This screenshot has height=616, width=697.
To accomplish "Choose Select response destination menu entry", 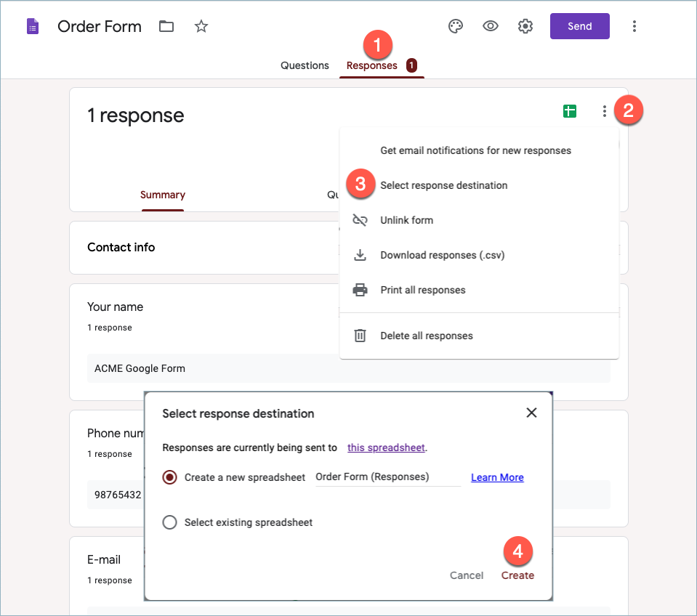I will pyautogui.click(x=479, y=185).
